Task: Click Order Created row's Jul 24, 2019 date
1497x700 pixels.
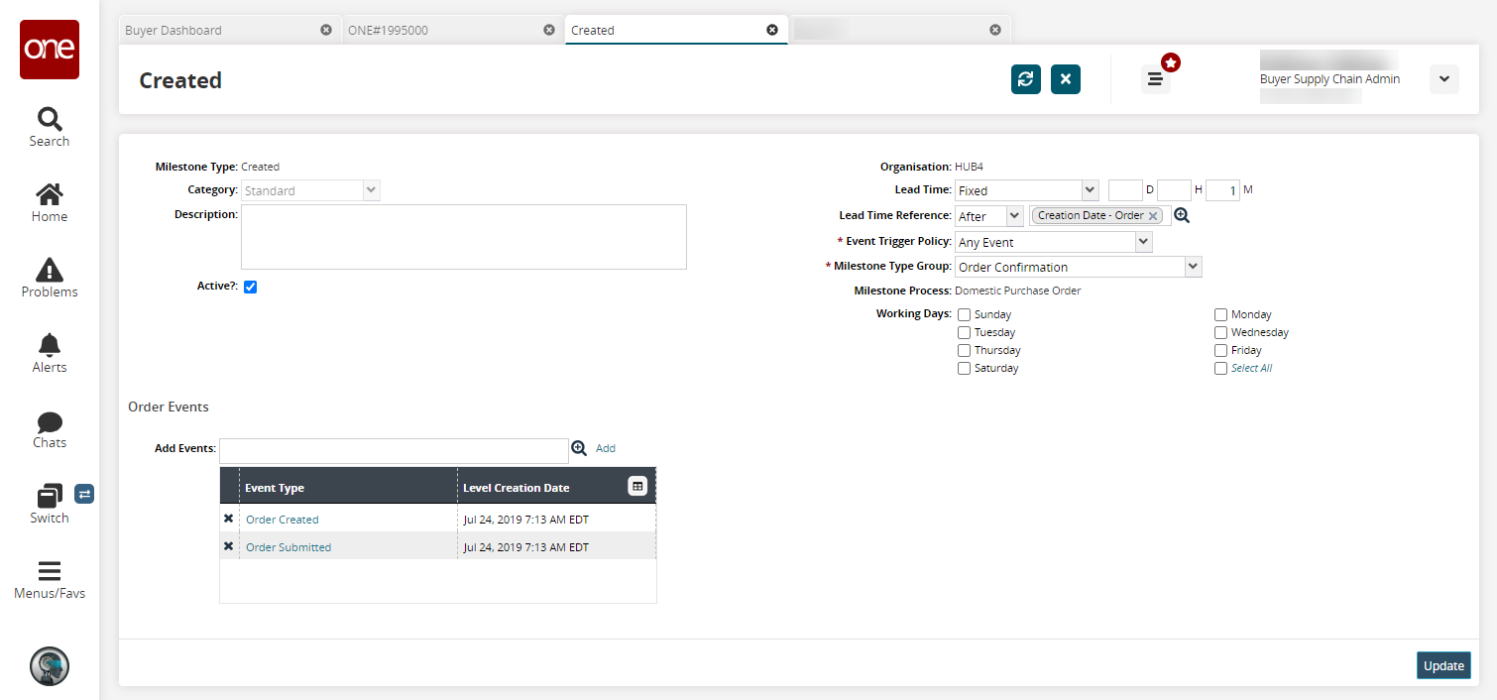Action: (x=525, y=520)
